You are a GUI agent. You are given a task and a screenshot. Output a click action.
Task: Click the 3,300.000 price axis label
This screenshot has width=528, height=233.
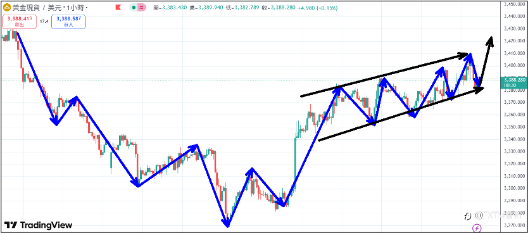(515, 188)
